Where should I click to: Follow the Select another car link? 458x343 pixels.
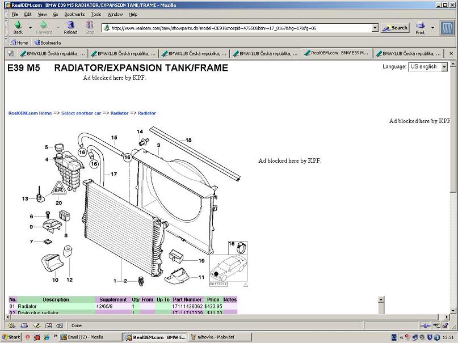(81, 113)
